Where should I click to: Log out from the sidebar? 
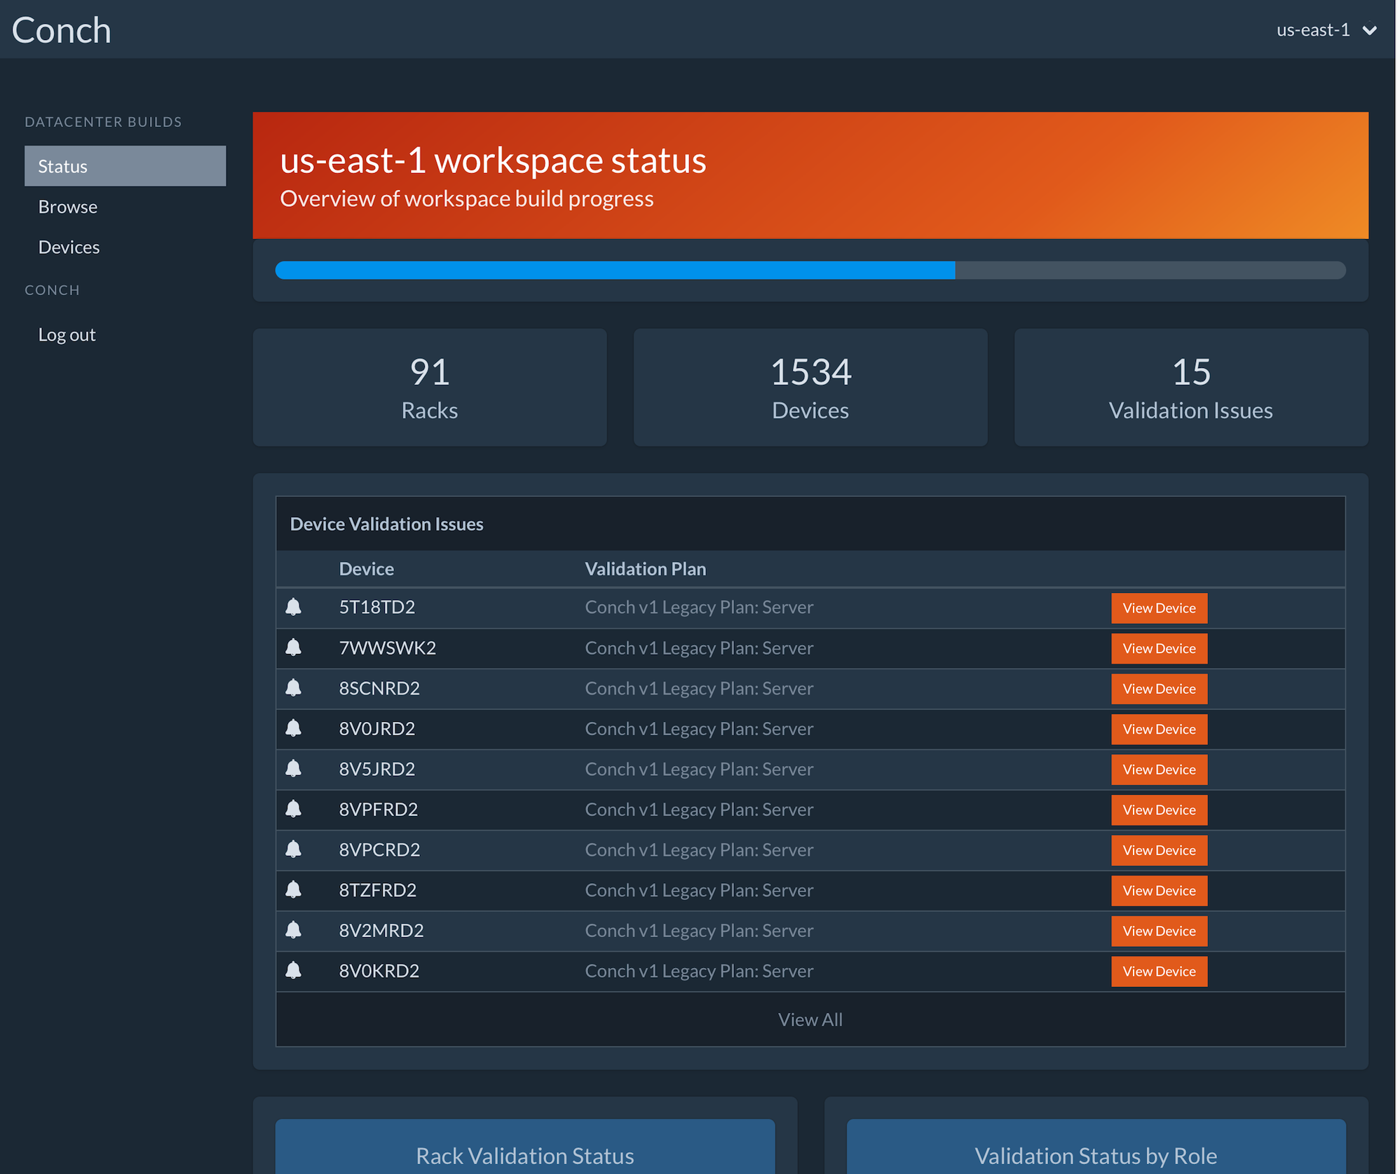pyautogui.click(x=67, y=335)
